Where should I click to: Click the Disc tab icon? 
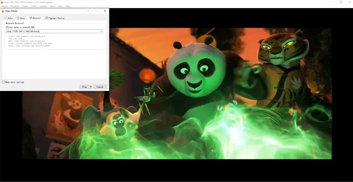pyautogui.click(x=18, y=18)
